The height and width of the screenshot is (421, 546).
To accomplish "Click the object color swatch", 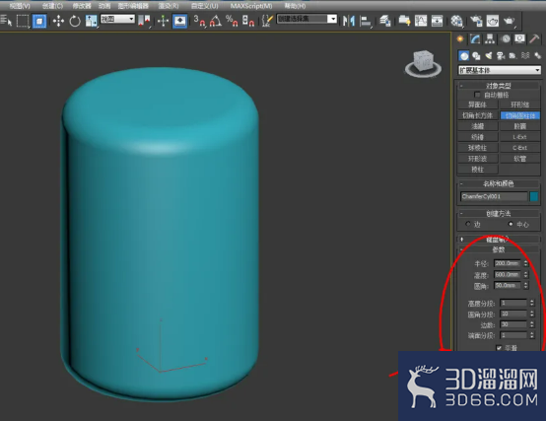I will pos(534,196).
